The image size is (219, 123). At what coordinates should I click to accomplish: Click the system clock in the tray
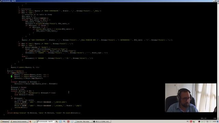coord(214,122)
